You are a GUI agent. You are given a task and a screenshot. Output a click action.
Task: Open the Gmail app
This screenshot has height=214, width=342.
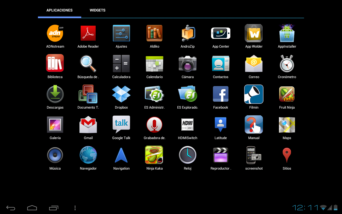click(x=88, y=125)
